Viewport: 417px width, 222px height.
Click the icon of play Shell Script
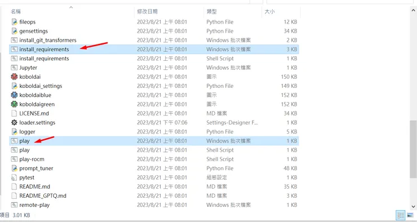tap(14, 150)
